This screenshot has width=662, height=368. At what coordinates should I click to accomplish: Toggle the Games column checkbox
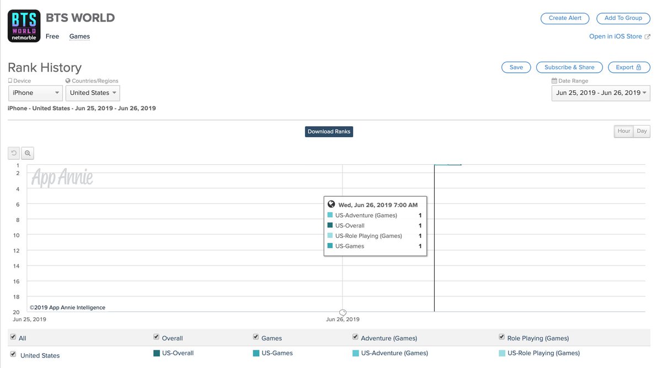(x=256, y=337)
